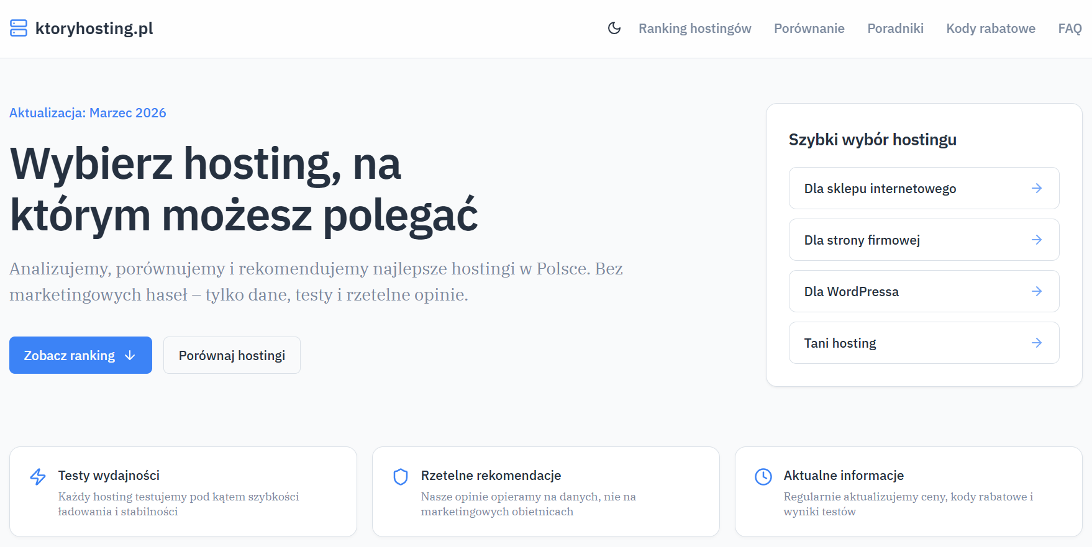Click the server logo icon beside ktoryhosting.pl
Image resolution: width=1092 pixels, height=547 pixels.
(19, 28)
